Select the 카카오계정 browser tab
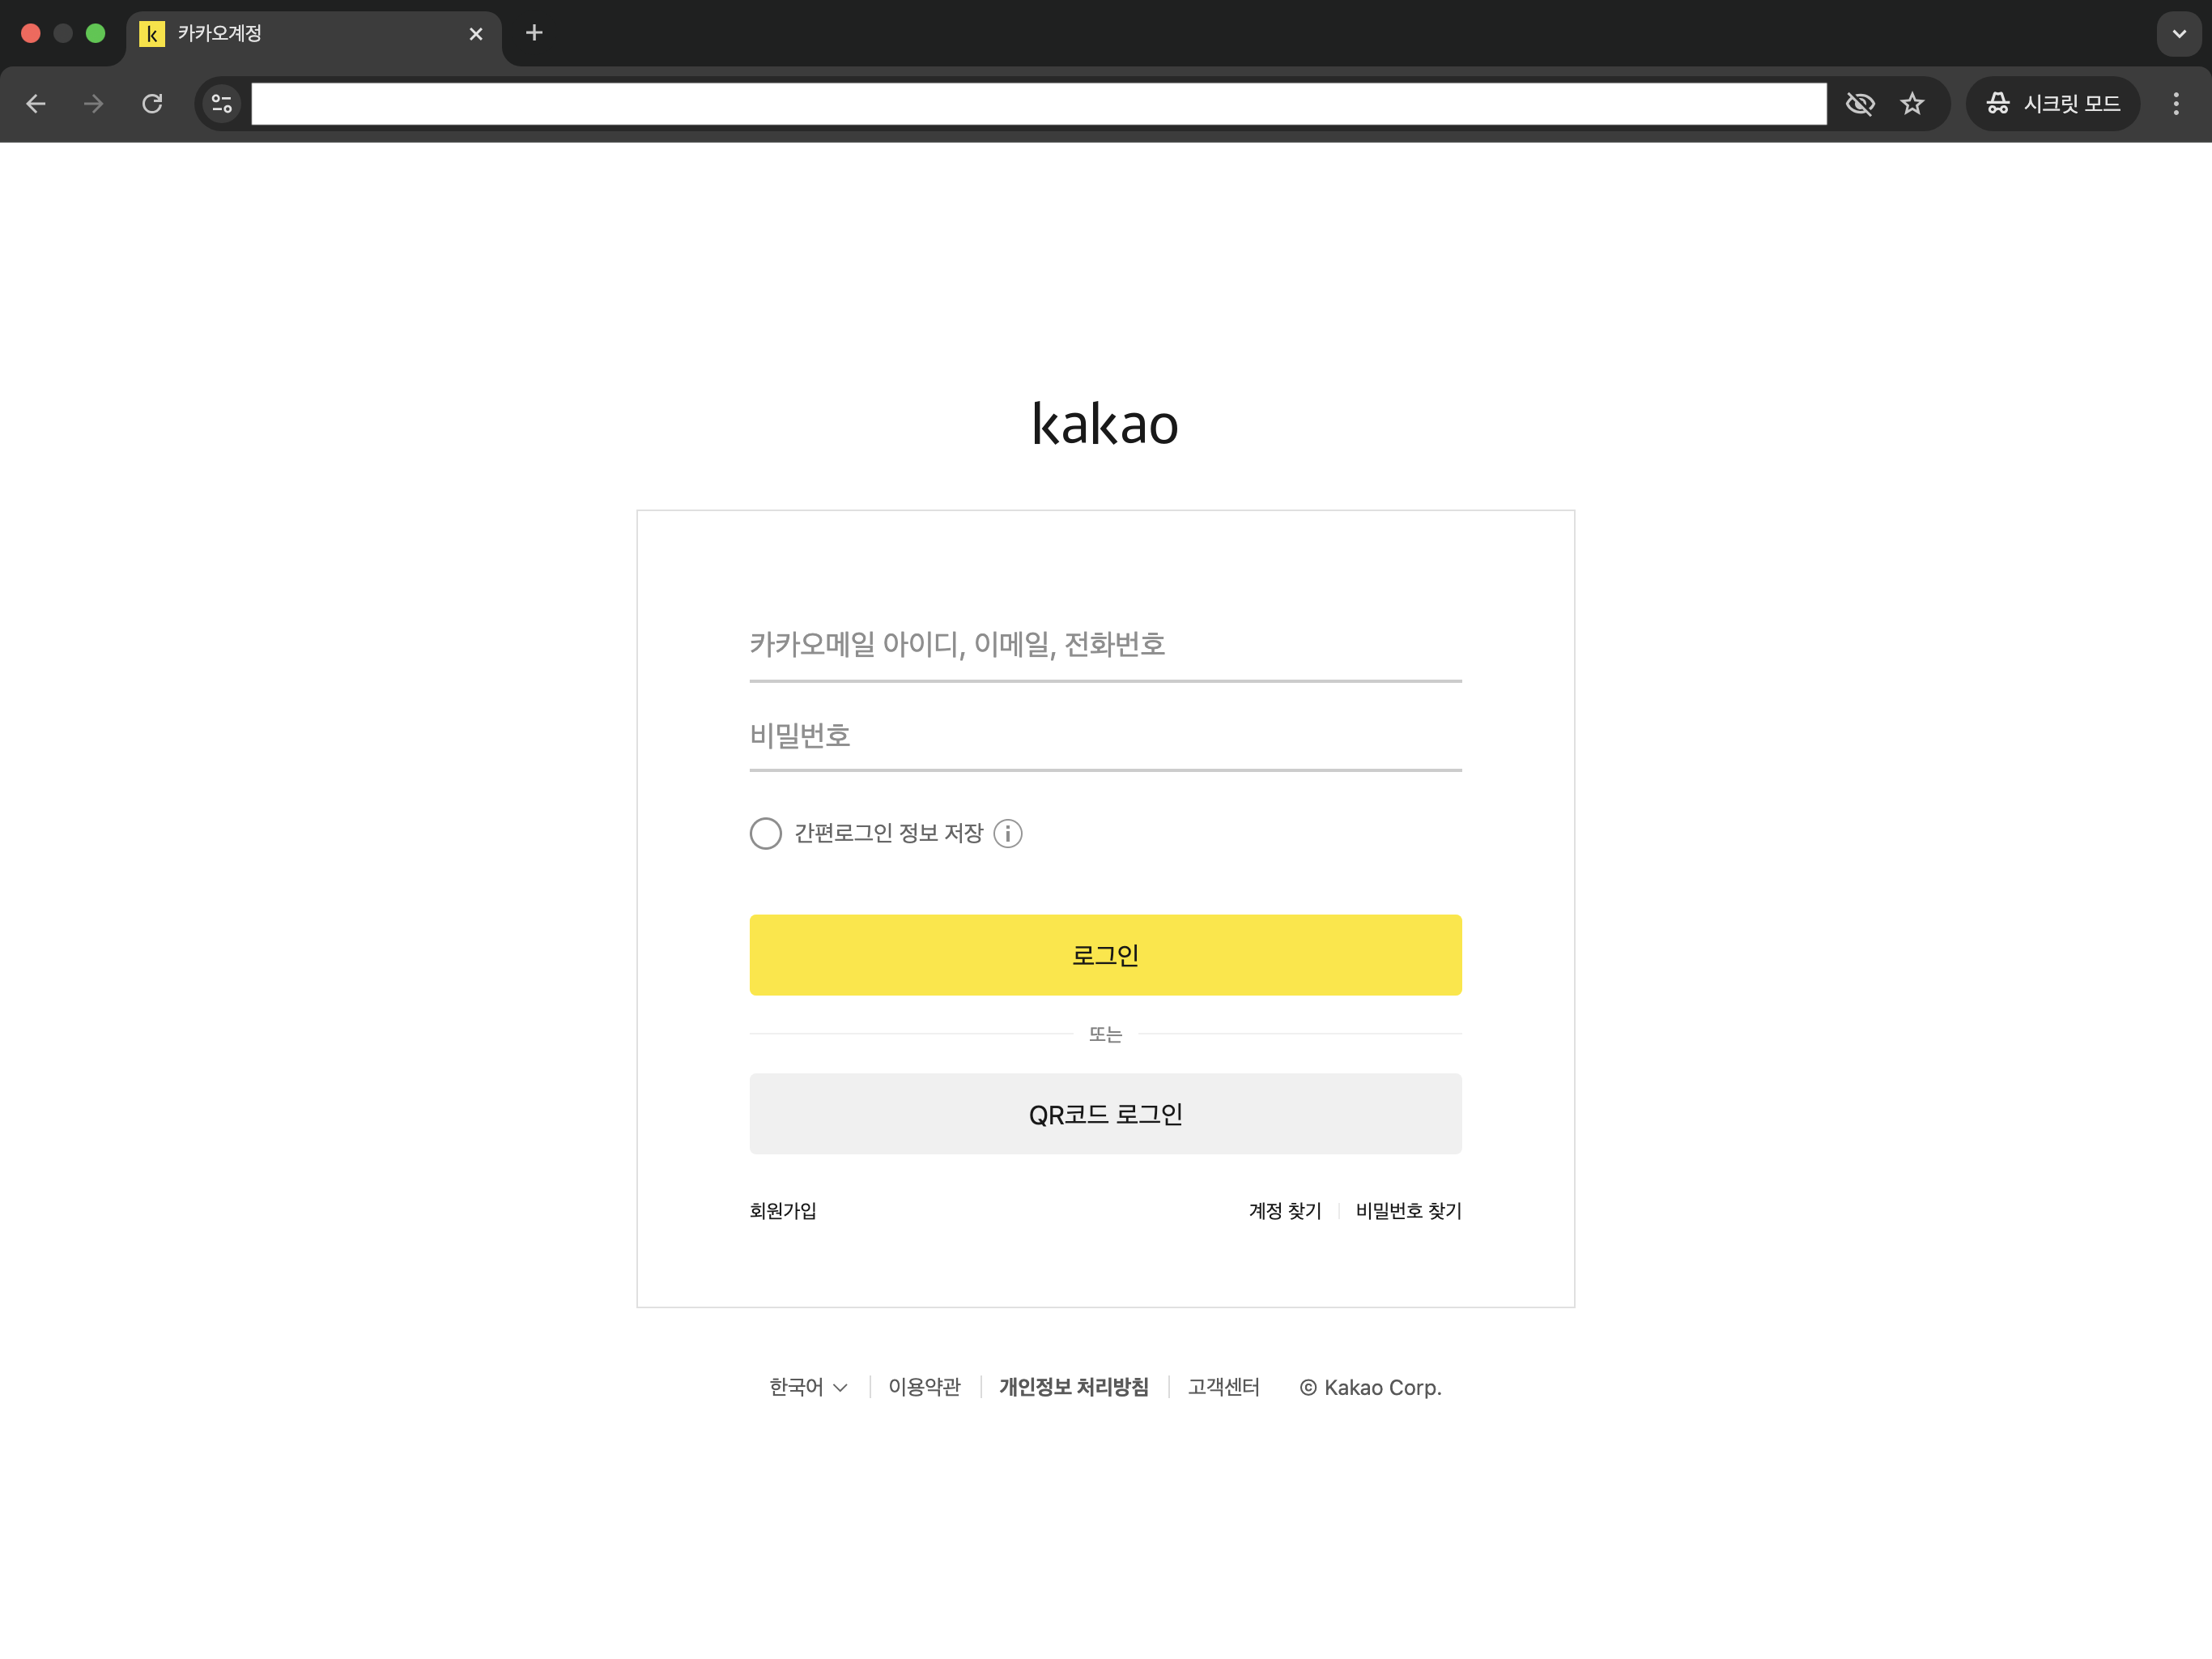 coord(300,33)
